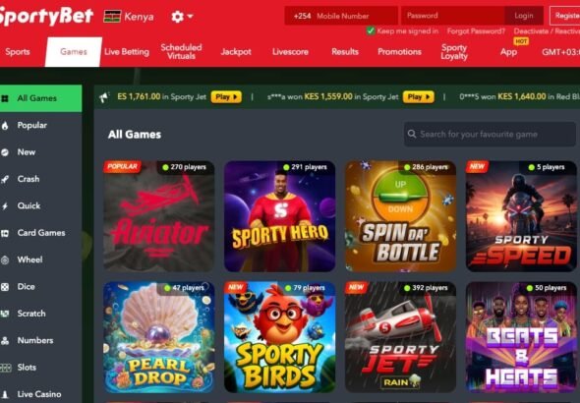Select the Quick lightning icon
580x403 pixels.
pyautogui.click(x=5, y=206)
